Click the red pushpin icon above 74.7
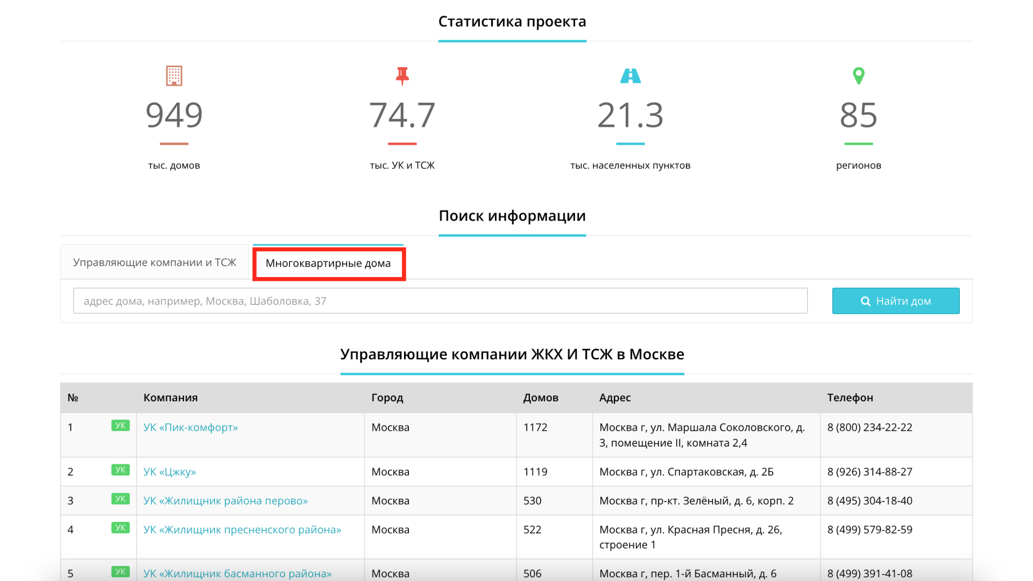Viewport: 1033px width, 581px height. [402, 76]
